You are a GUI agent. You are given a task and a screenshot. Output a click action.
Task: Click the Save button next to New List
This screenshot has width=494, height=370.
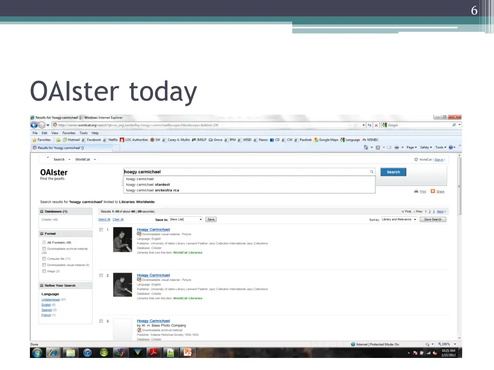point(211,219)
